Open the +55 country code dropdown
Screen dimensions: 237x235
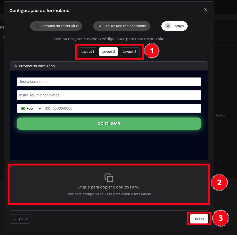click(x=29, y=108)
